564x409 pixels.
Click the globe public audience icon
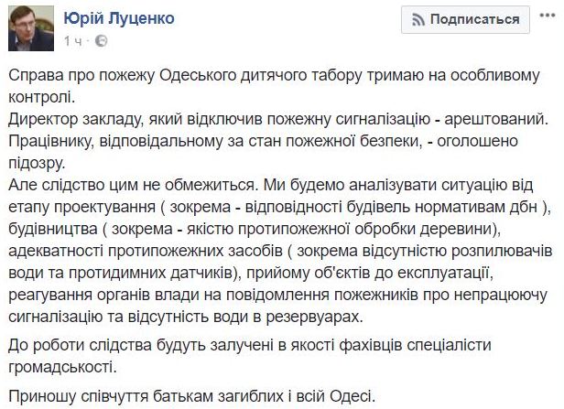101,41
